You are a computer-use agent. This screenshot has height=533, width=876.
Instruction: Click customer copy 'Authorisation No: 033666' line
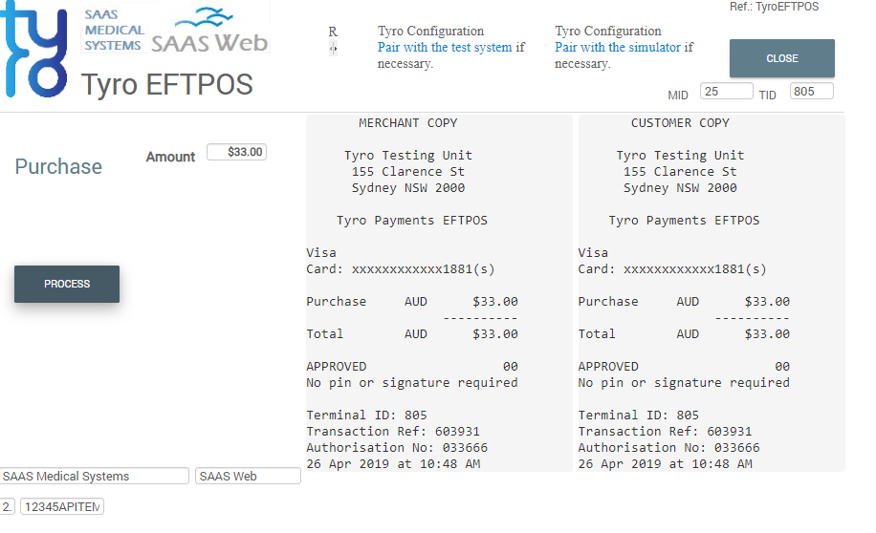coord(668,448)
